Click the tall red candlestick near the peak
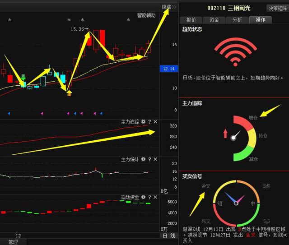This screenshot has width=289, height=245. (102, 38)
